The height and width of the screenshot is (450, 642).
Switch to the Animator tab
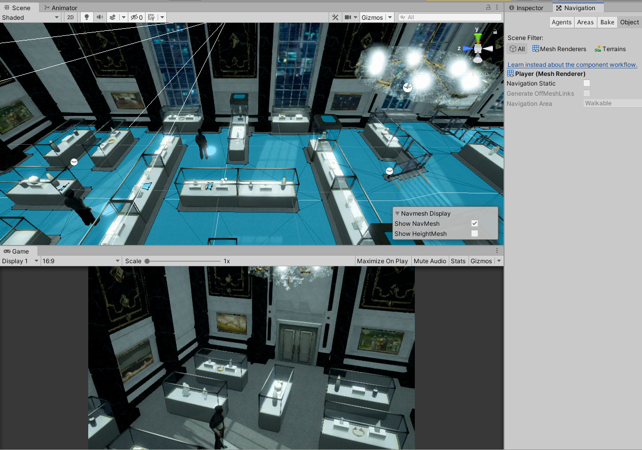(x=60, y=8)
